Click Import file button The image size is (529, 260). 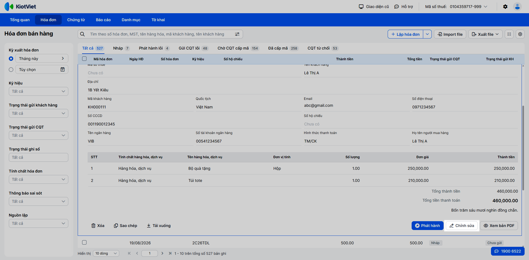coord(450,34)
